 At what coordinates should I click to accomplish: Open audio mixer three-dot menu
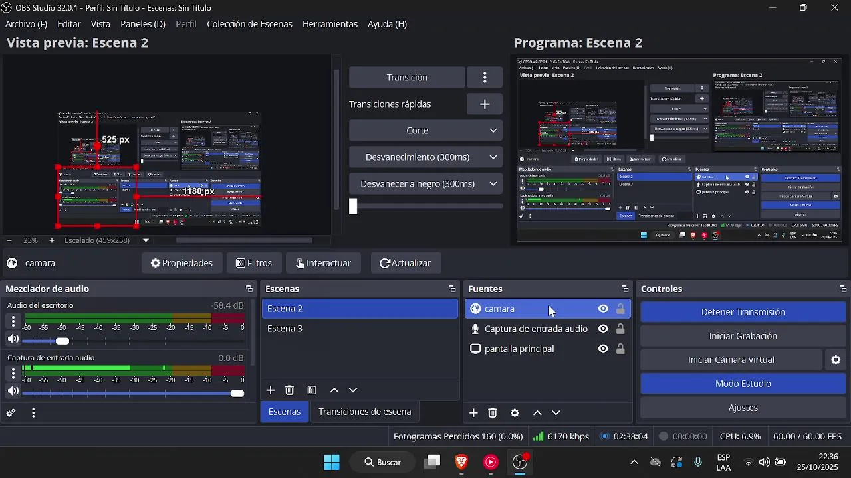point(33,413)
